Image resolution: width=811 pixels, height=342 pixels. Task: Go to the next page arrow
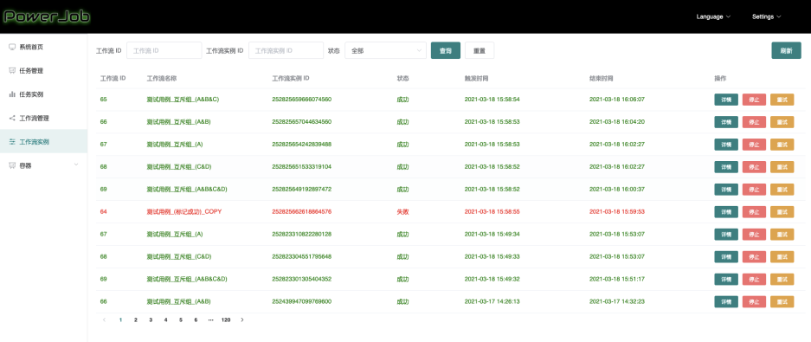pos(242,320)
